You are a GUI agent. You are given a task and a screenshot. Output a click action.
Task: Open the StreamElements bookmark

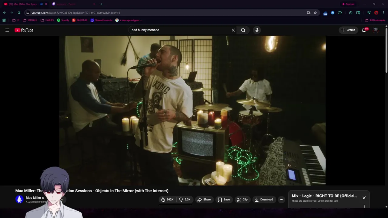[101, 20]
